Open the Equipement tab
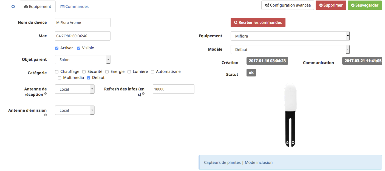385x171 pixels. pos(38,6)
